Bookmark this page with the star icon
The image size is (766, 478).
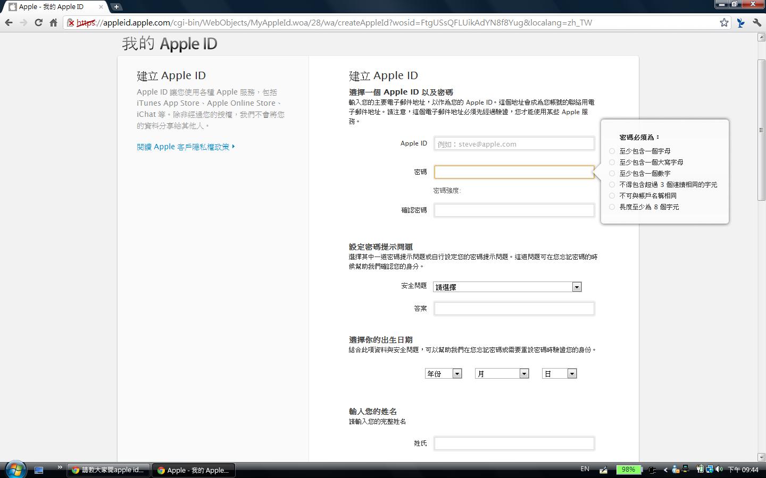click(724, 22)
